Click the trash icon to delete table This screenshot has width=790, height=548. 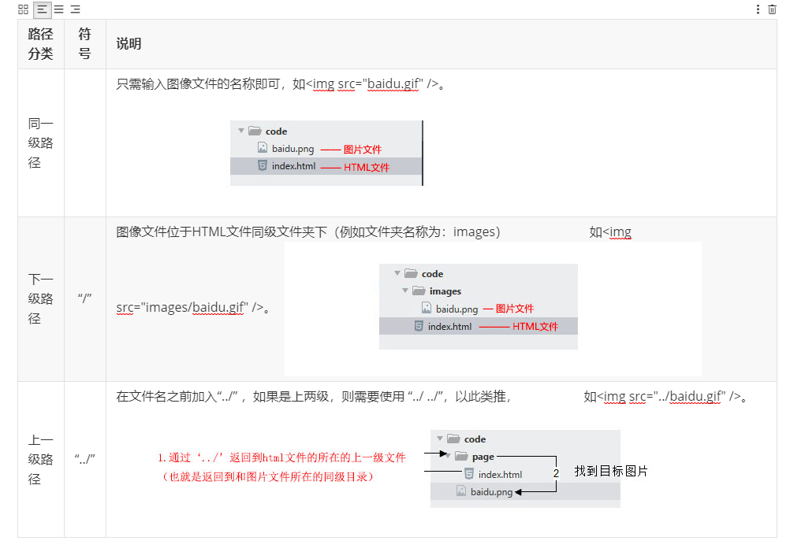tap(772, 9)
